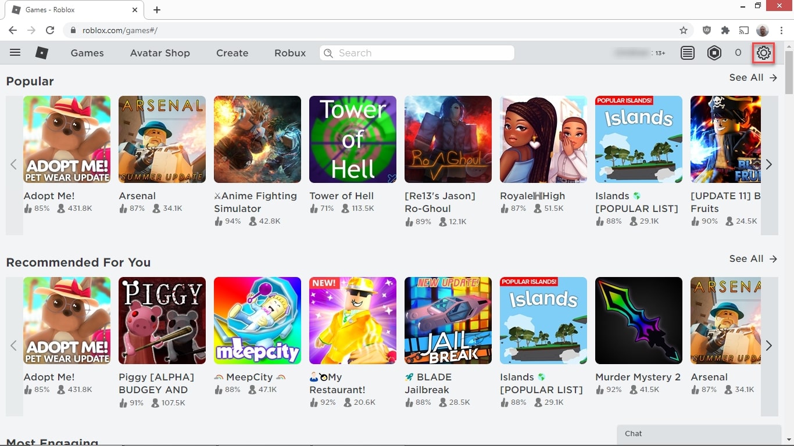Screen dimensions: 794x446
Task: Open Islands game in Recommended row
Action: 543,321
